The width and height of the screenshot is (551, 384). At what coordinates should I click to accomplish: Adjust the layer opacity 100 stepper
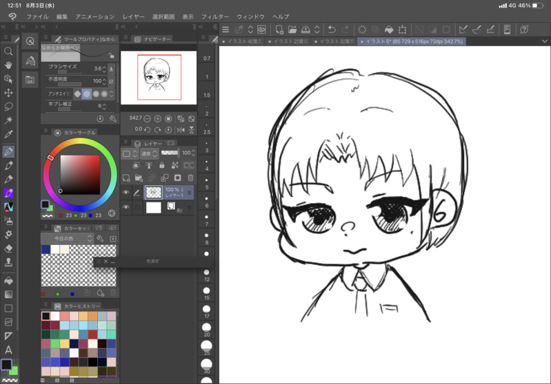193,153
